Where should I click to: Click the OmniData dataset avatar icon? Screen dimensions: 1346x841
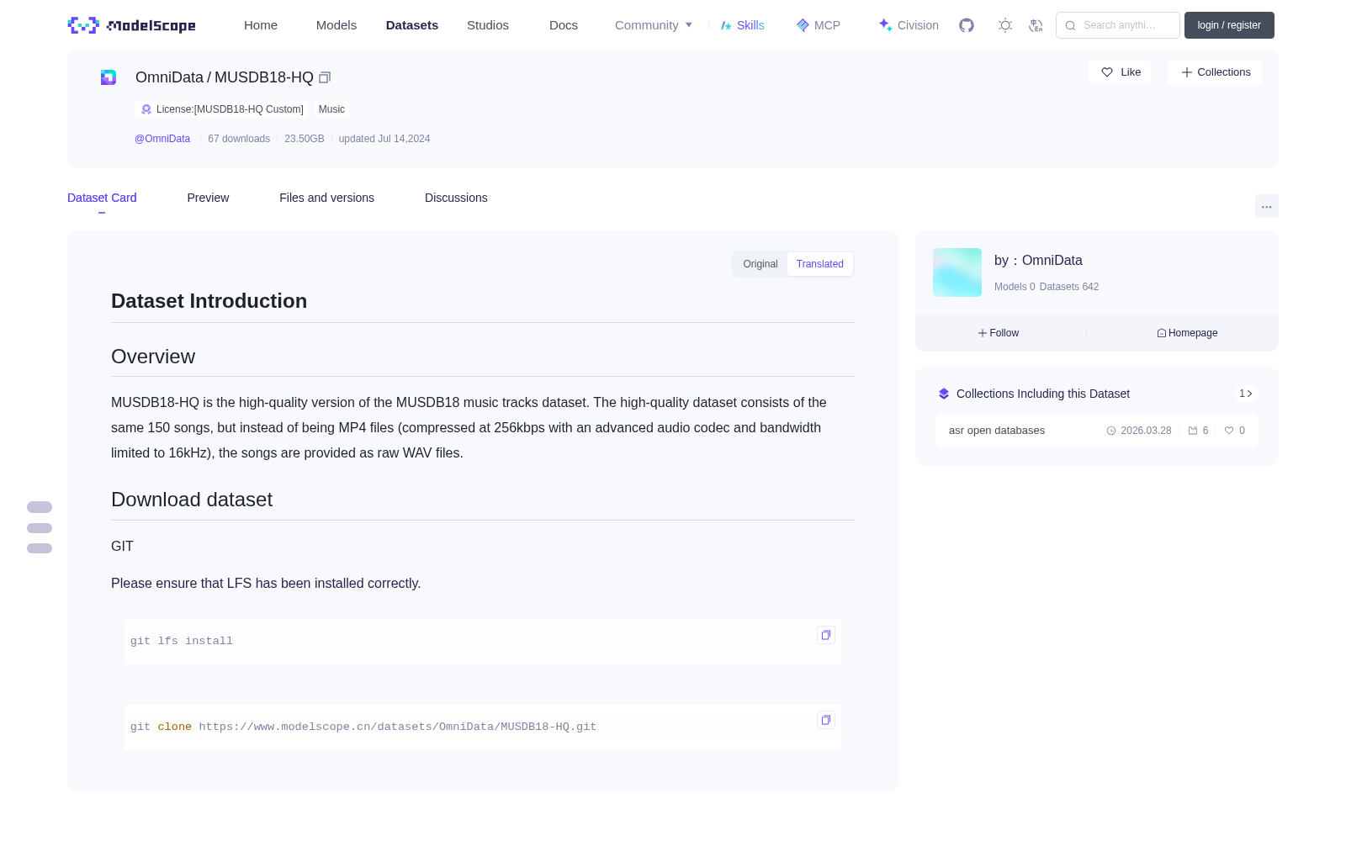point(109,77)
